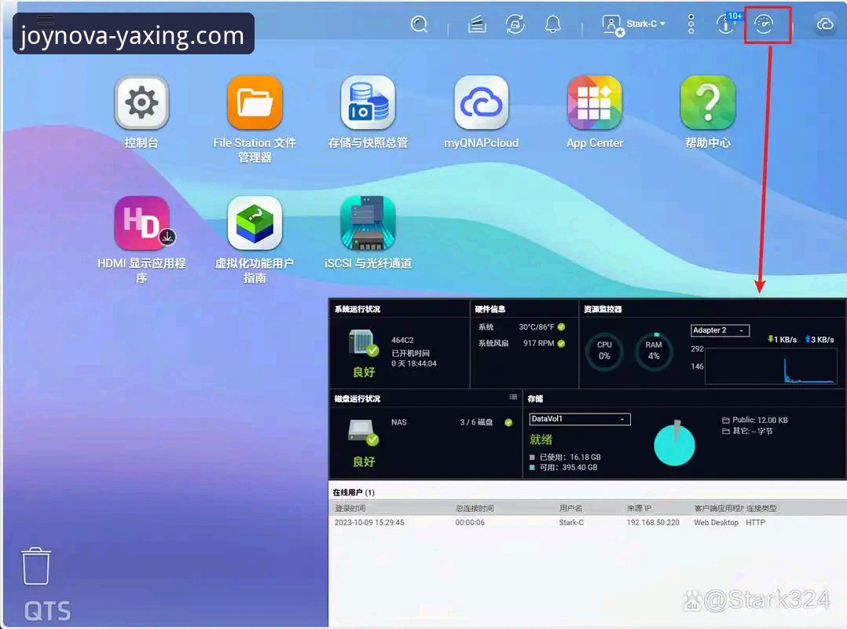Screen dimensions: 847x629
Task: Sort by 用户名 column header
Action: click(571, 509)
